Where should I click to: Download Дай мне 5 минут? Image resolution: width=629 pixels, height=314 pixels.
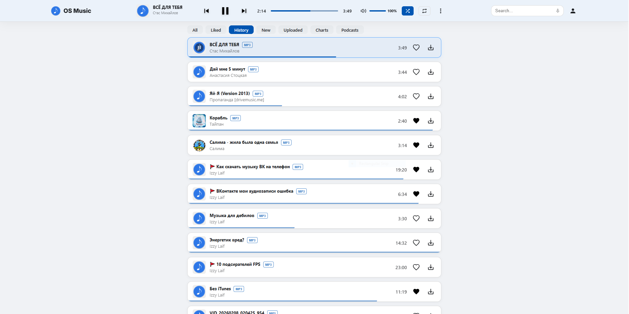[x=431, y=72]
